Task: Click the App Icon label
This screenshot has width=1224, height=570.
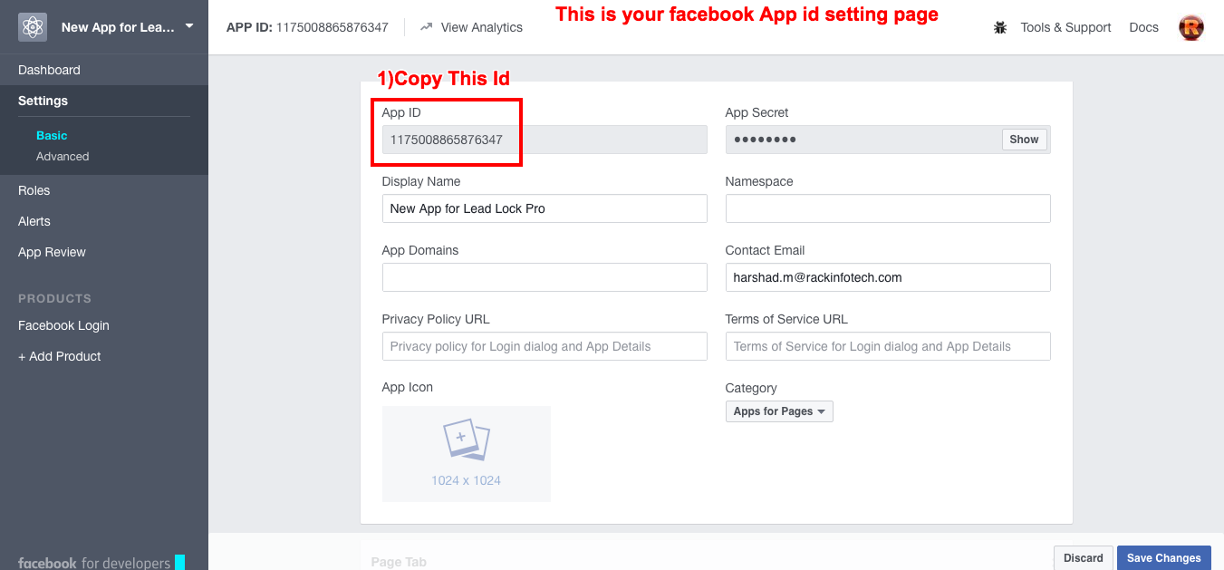Action: 408,387
